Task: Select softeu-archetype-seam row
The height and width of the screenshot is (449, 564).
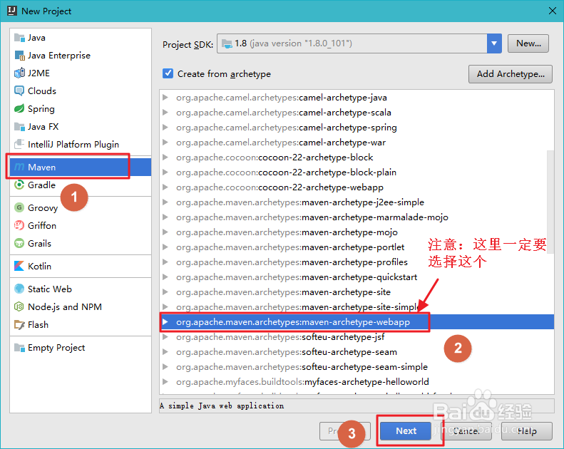Action: pos(357,352)
